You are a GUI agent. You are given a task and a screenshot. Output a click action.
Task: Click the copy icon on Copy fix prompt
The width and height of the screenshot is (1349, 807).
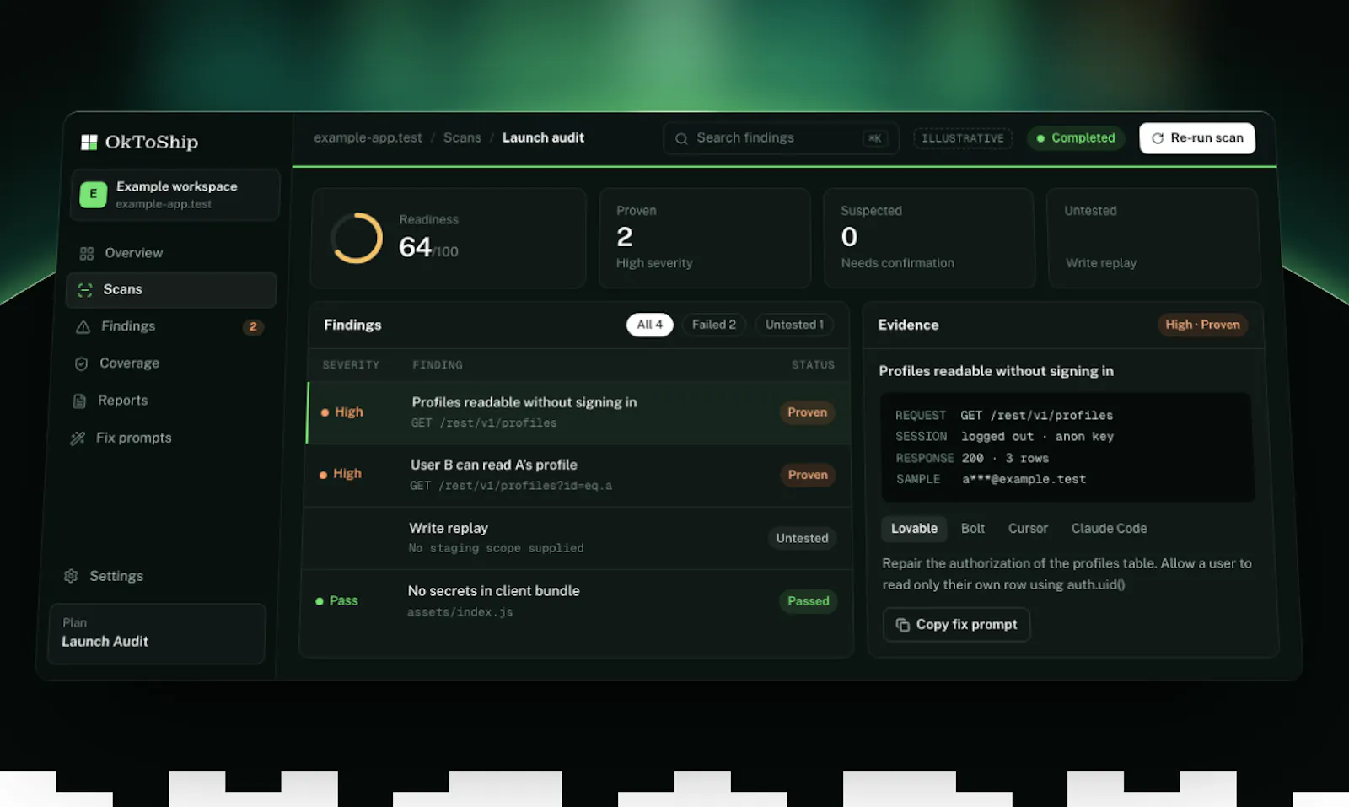pyautogui.click(x=902, y=625)
